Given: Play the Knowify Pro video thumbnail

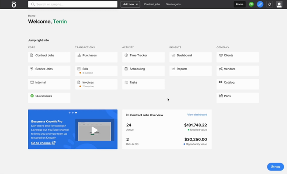Looking at the screenshot, I should pyautogui.click(x=94, y=130).
